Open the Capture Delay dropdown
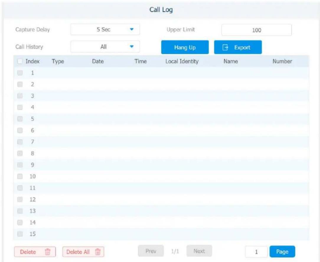This screenshot has height=262, width=320. coord(105,30)
